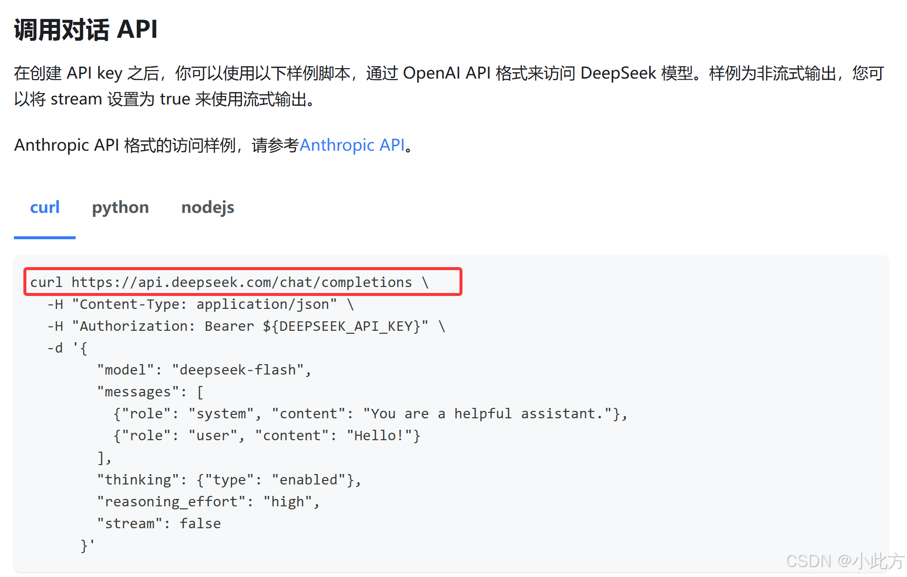The height and width of the screenshot is (577, 907).
Task: Click the system role message line
Action: pos(370,413)
